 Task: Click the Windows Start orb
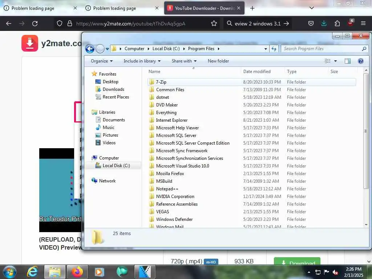[10, 272]
